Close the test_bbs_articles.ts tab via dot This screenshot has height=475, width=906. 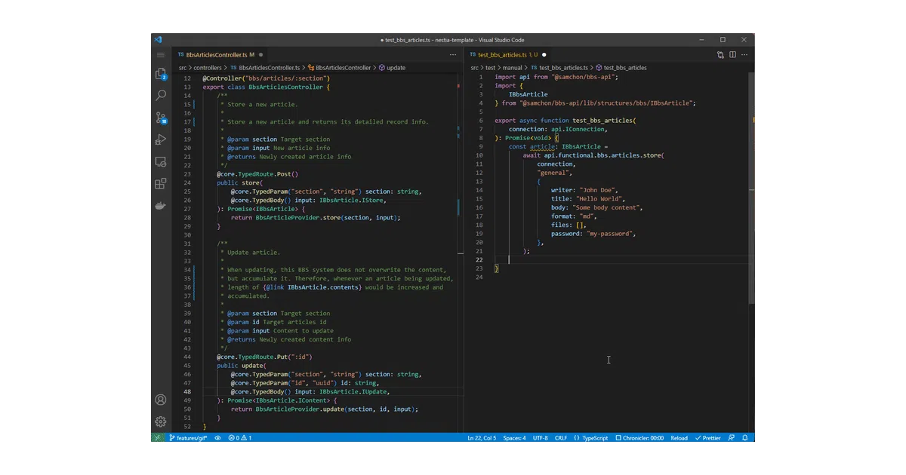(544, 54)
